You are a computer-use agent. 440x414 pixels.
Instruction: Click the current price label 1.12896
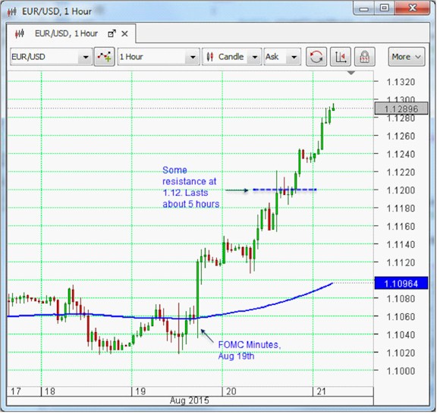[x=401, y=108]
